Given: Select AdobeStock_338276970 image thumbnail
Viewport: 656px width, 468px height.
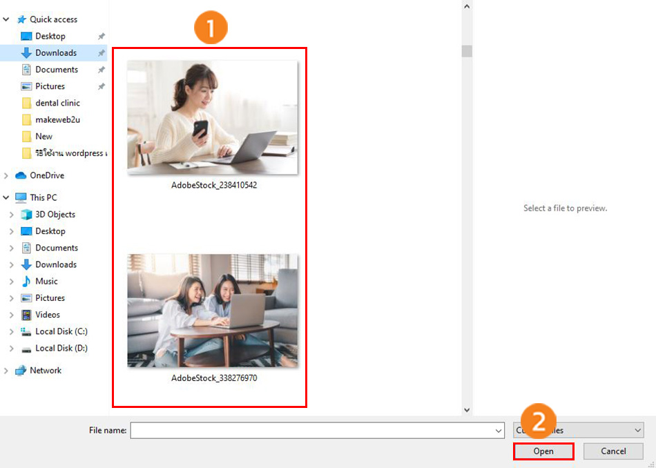Looking at the screenshot, I should coord(213,311).
